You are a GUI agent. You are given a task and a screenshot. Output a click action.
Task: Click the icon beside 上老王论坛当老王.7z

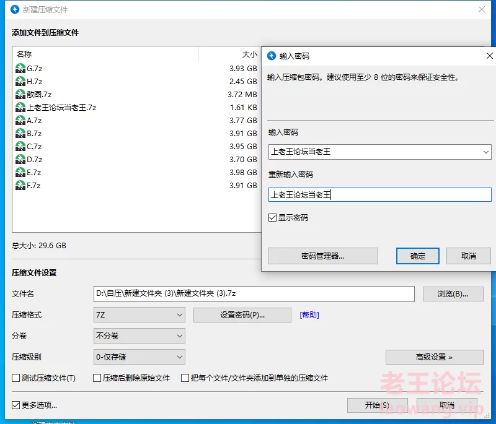point(20,107)
